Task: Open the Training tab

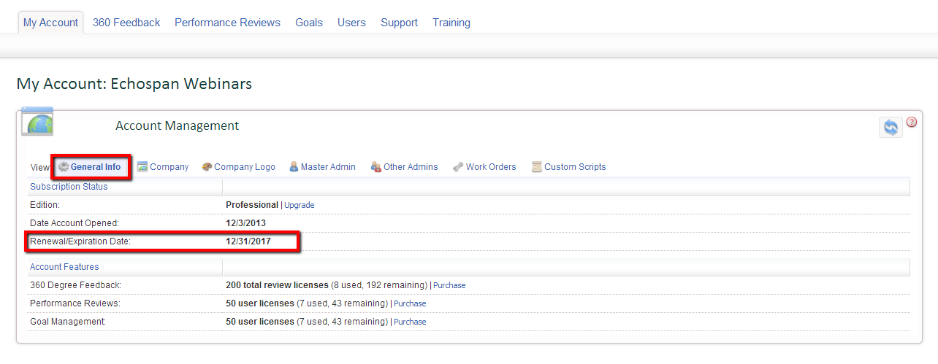Action: coord(451,23)
